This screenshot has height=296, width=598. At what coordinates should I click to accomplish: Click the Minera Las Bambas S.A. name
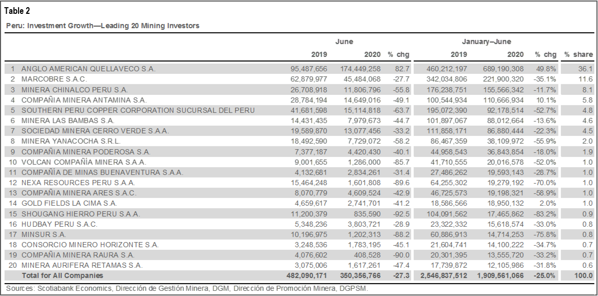tap(68, 121)
